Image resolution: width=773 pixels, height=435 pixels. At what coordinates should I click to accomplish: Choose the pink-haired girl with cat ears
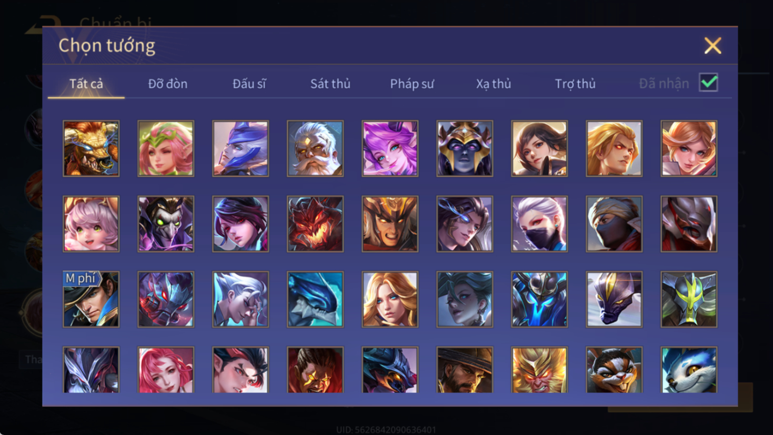[91, 224]
